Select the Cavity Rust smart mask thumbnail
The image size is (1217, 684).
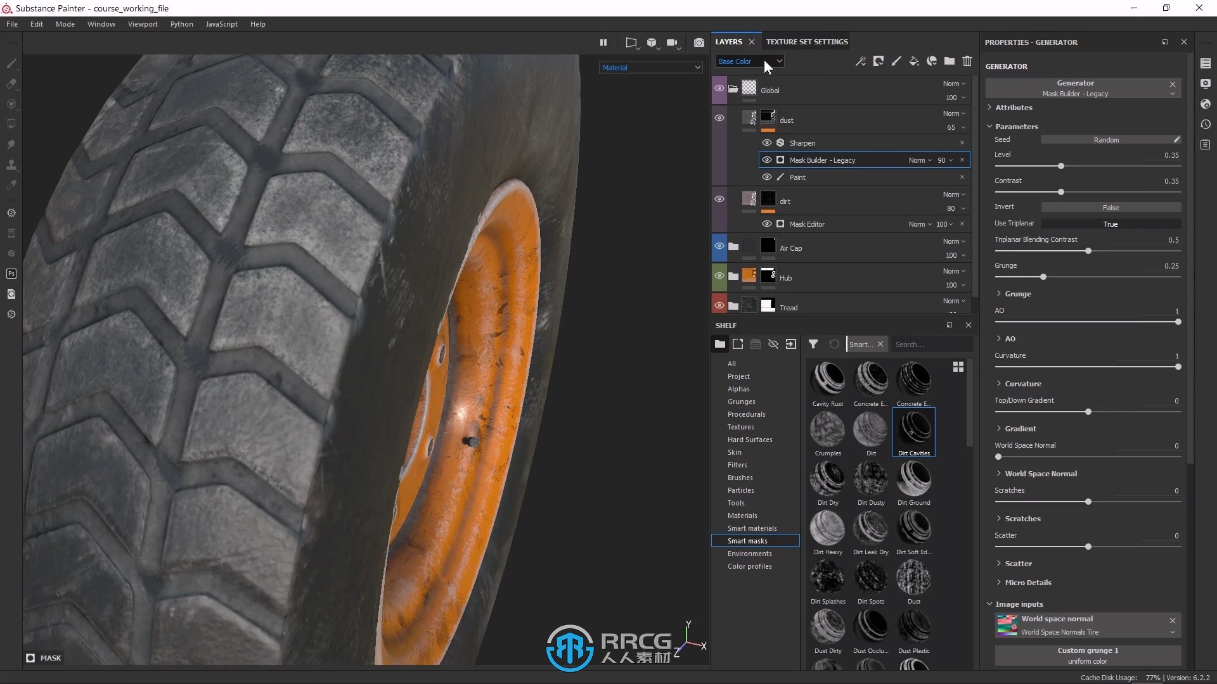click(828, 384)
